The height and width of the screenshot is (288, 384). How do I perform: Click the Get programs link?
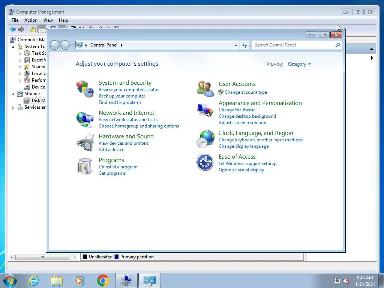[112, 173]
